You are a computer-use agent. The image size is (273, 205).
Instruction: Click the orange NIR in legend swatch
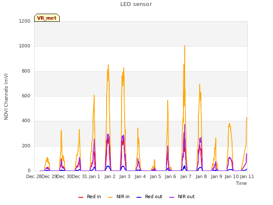click(x=110, y=197)
